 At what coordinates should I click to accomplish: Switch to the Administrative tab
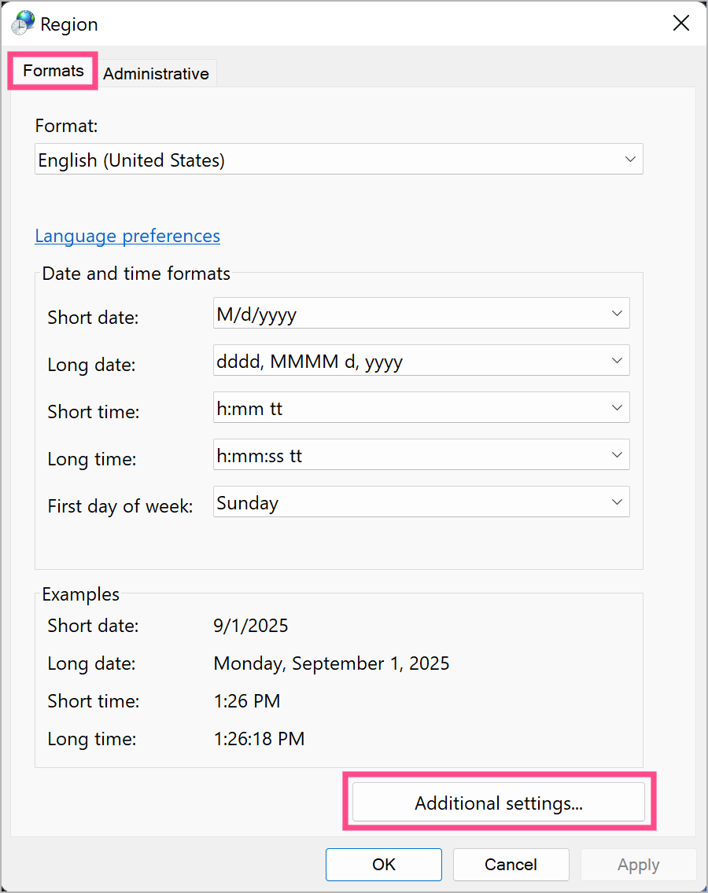156,73
